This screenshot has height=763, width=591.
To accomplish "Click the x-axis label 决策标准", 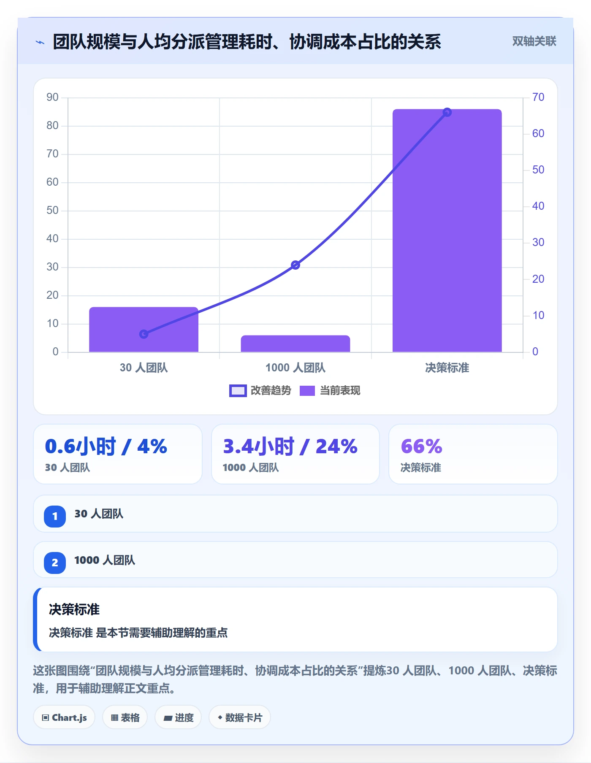I will [447, 368].
